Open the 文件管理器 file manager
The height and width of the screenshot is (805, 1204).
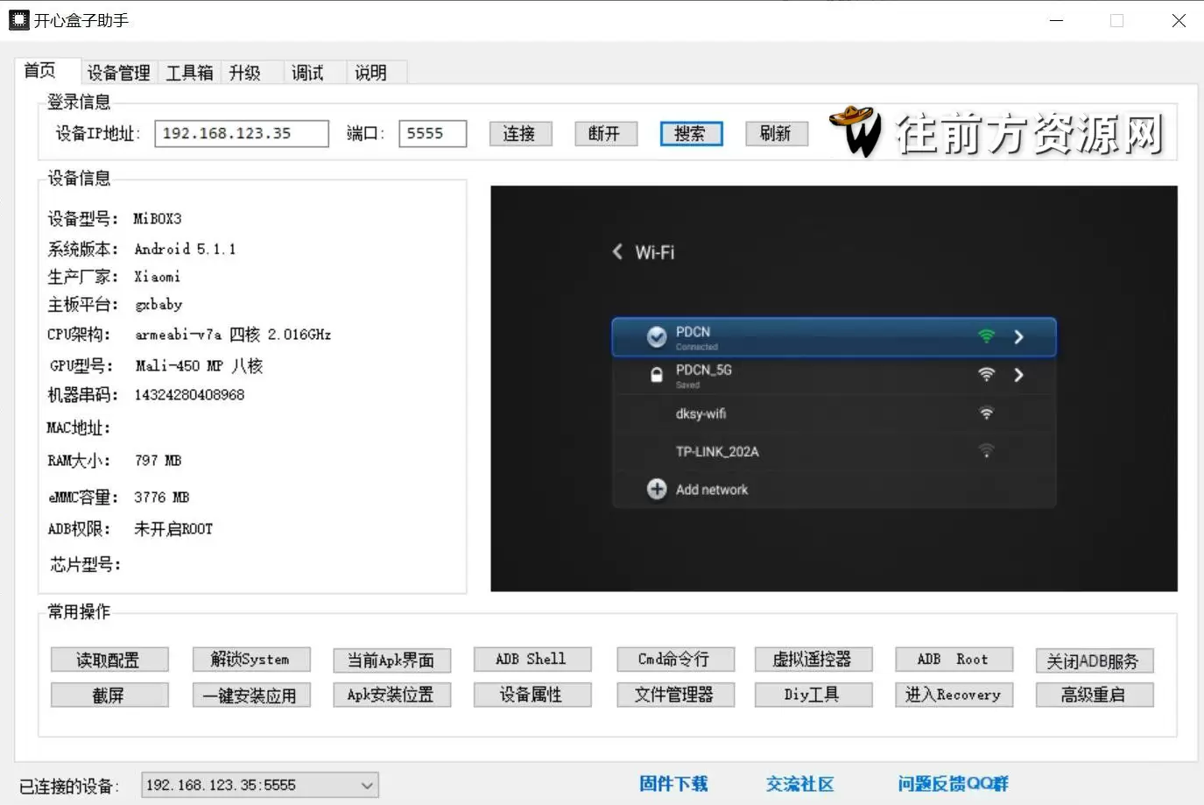pyautogui.click(x=675, y=695)
